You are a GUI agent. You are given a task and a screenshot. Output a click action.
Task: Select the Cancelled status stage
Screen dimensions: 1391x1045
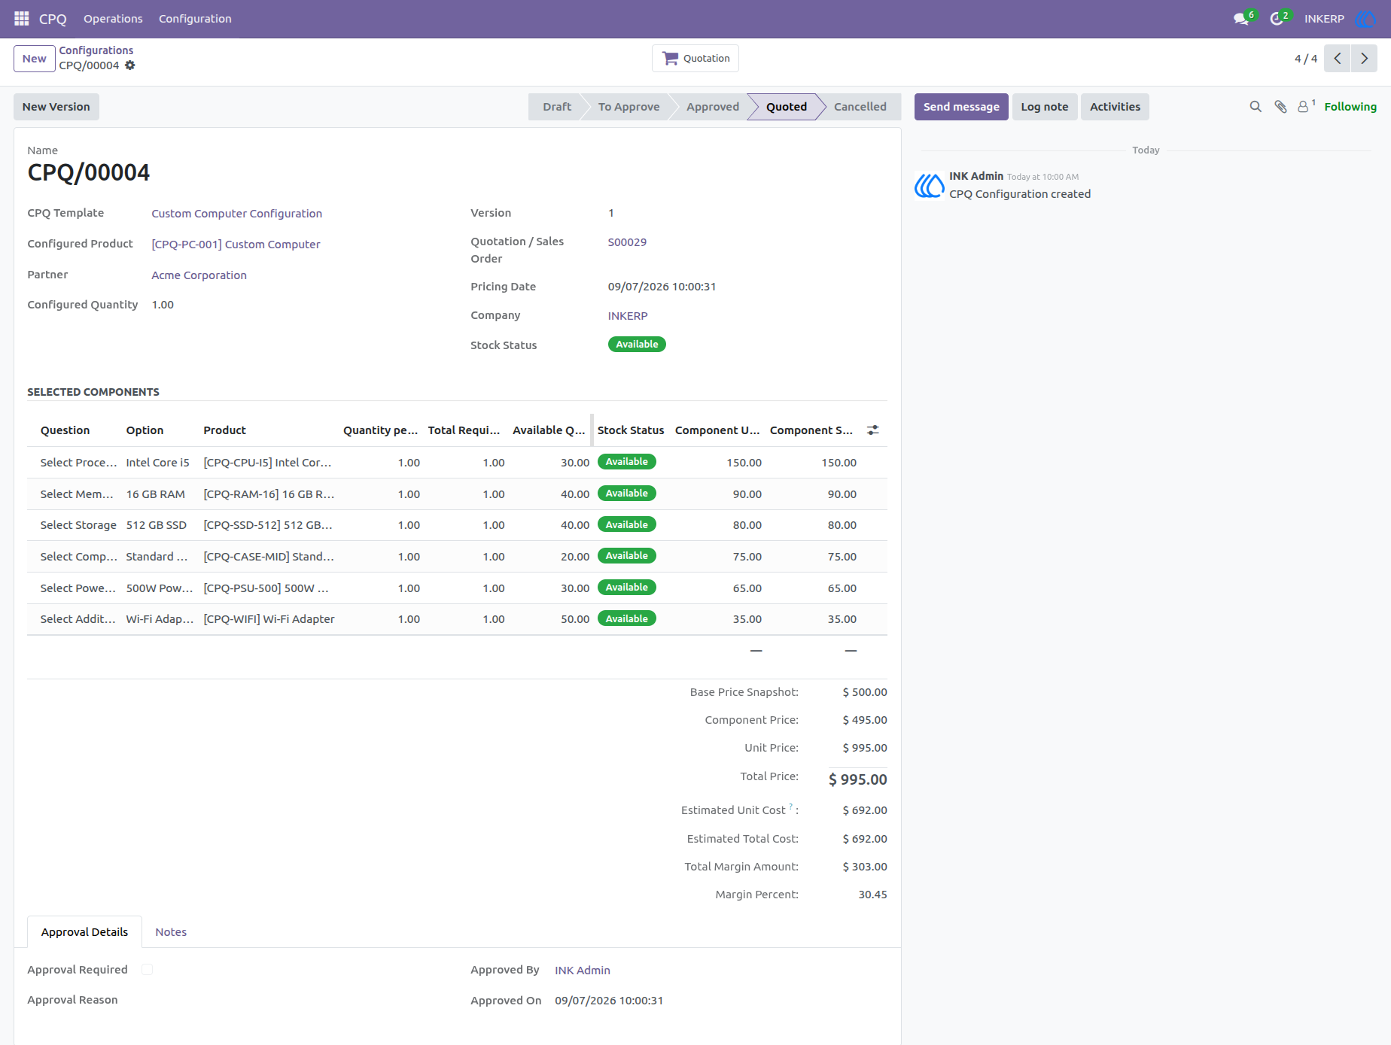click(x=860, y=107)
